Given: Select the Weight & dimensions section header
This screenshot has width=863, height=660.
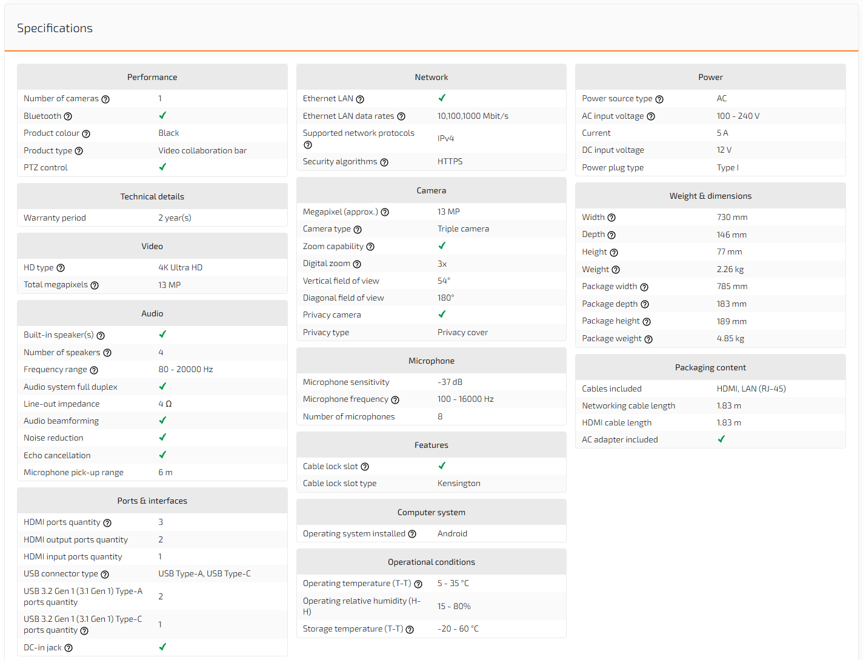Looking at the screenshot, I should pyautogui.click(x=710, y=196).
